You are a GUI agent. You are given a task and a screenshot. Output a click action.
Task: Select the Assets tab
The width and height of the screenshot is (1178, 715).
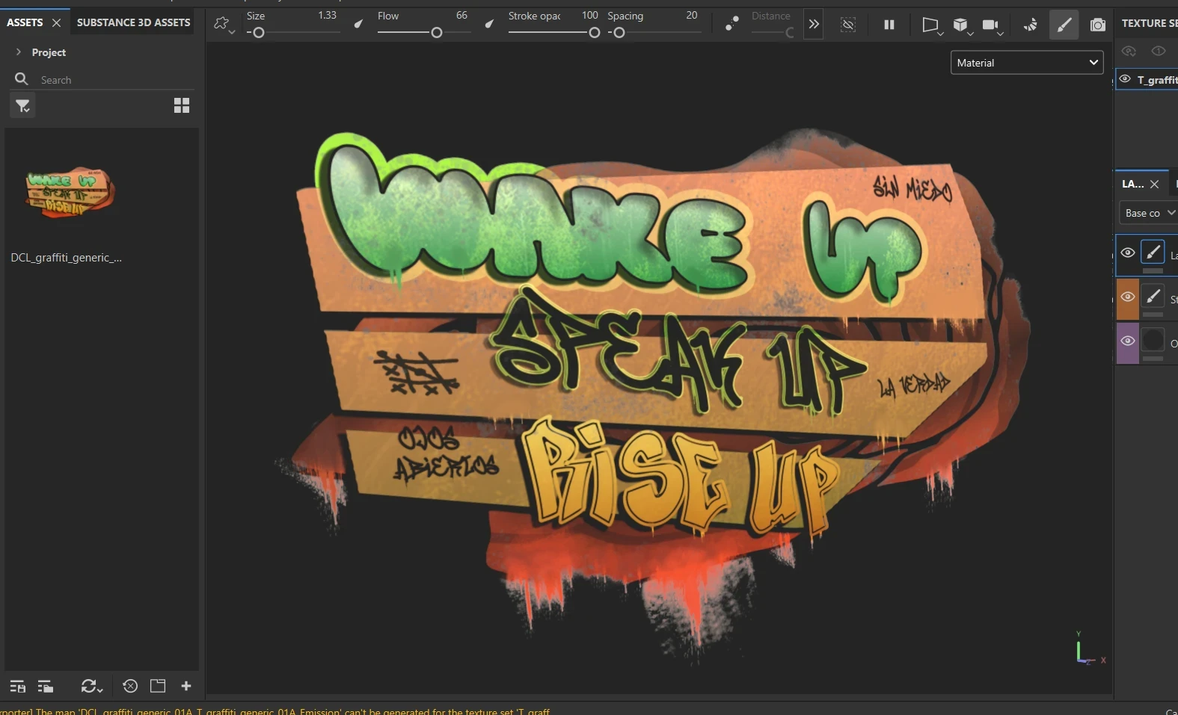25,22
